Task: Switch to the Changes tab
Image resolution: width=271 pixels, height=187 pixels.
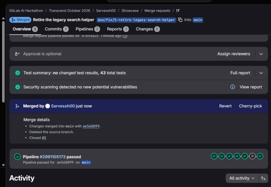Action: 148,29
